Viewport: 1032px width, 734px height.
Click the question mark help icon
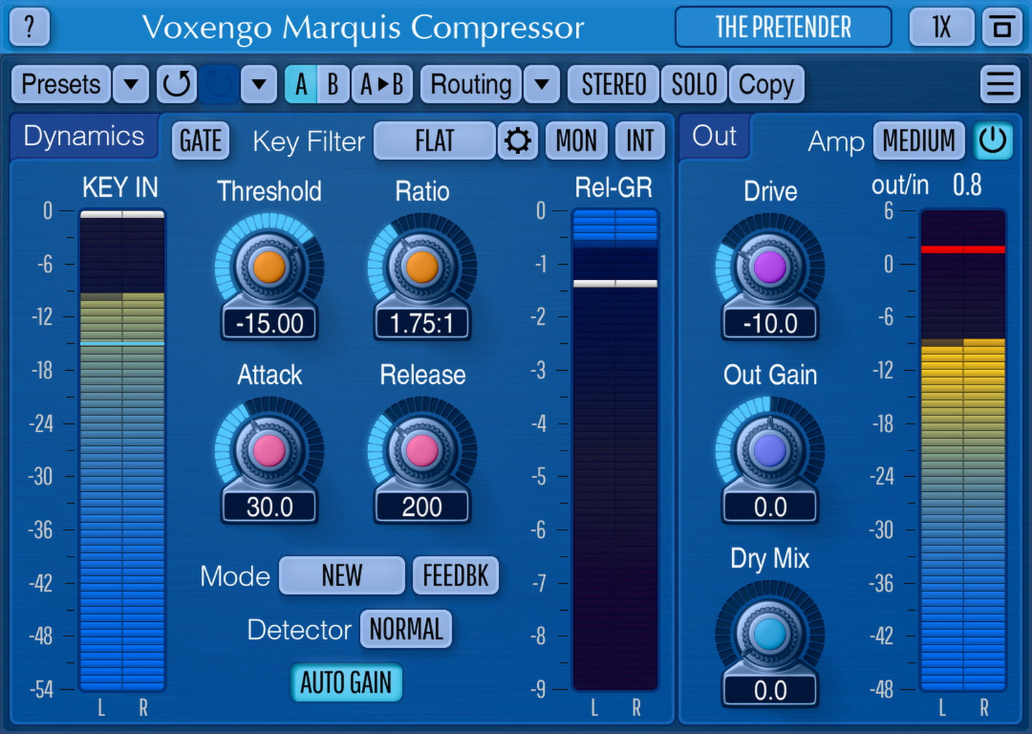[29, 28]
